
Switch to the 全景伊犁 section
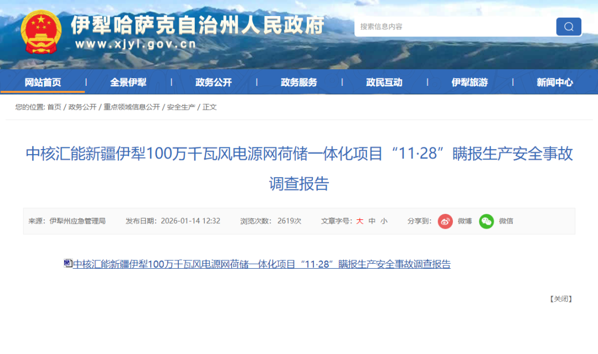click(128, 82)
